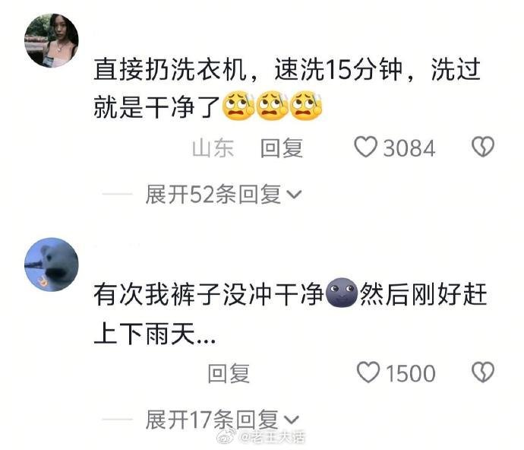Dislike the washing machine comment via broken heart
This screenshot has height=450, width=524.
coord(483,147)
